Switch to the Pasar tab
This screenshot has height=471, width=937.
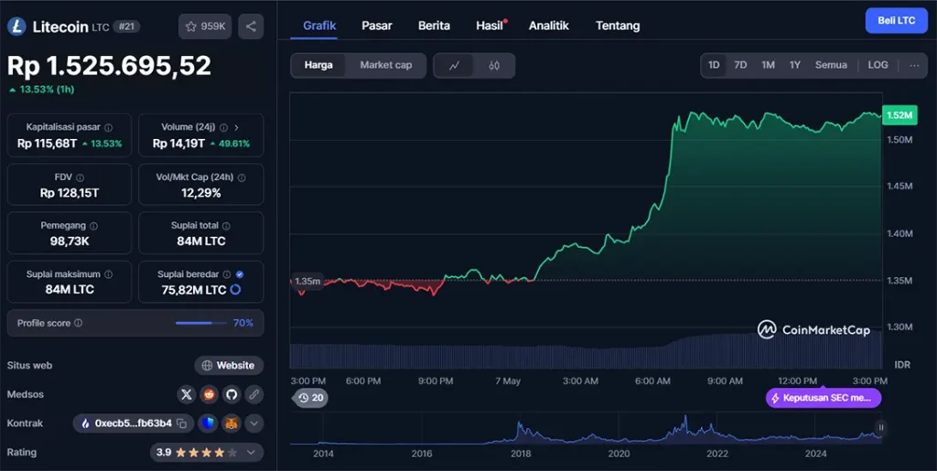tap(377, 26)
